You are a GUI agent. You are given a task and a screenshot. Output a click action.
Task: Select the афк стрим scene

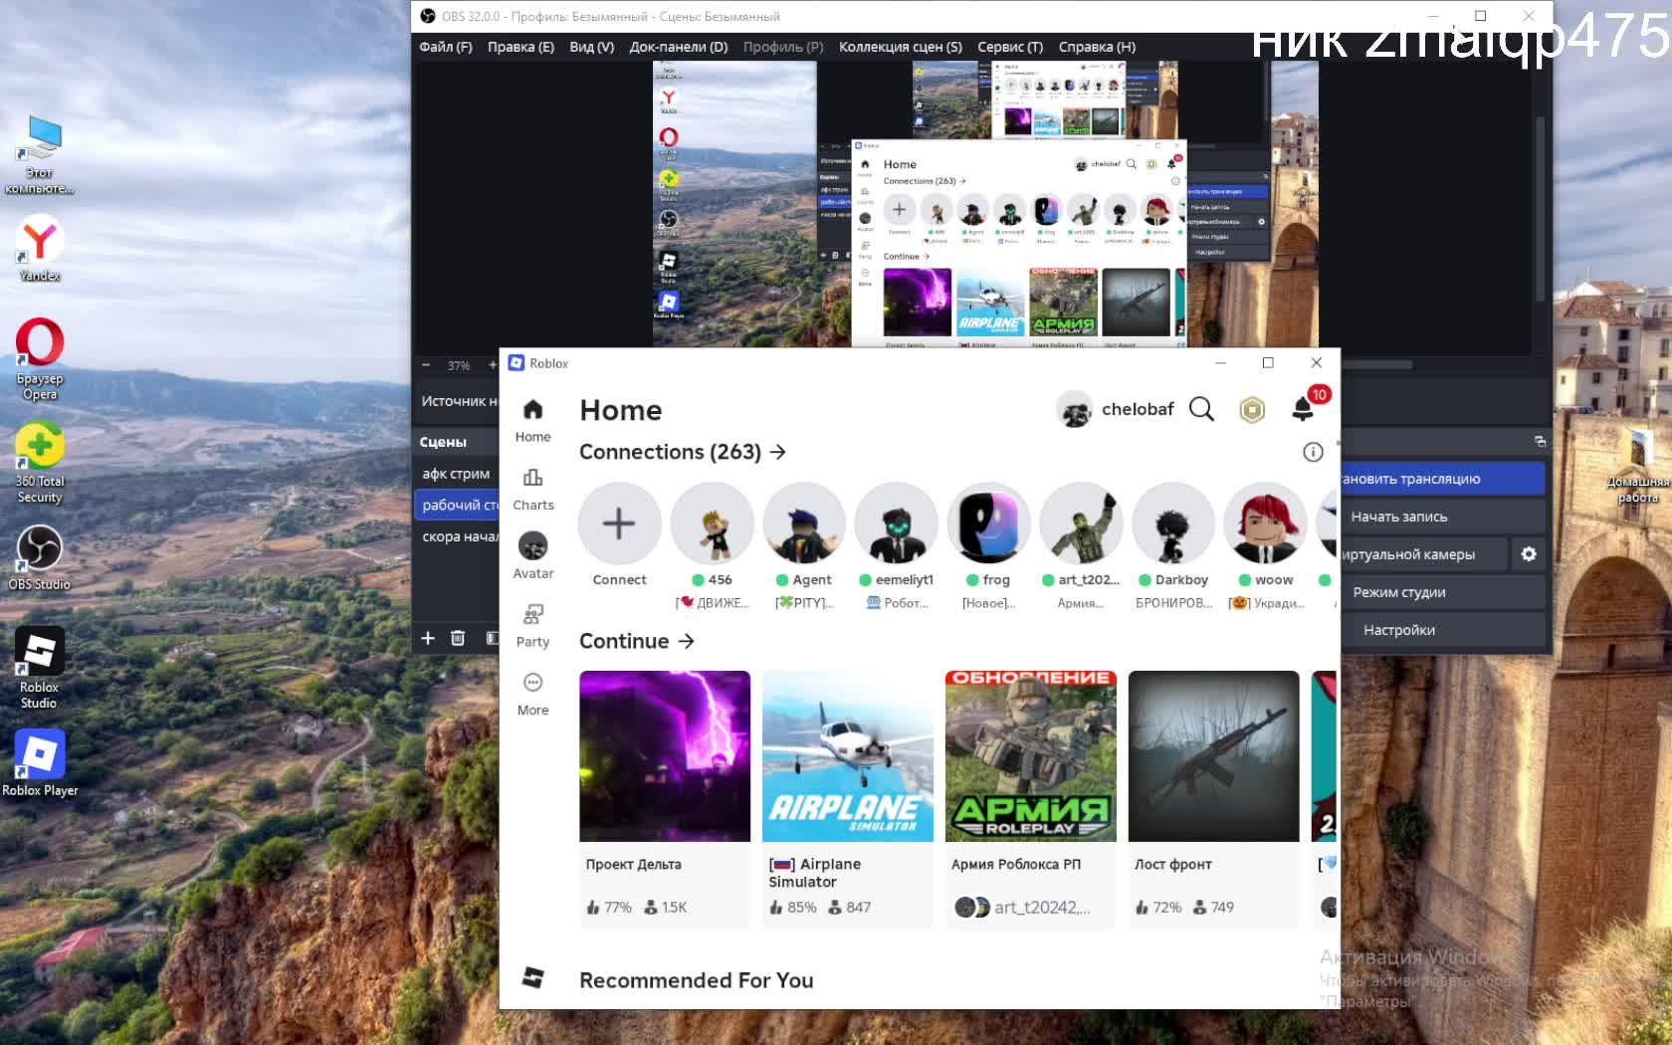coord(456,474)
